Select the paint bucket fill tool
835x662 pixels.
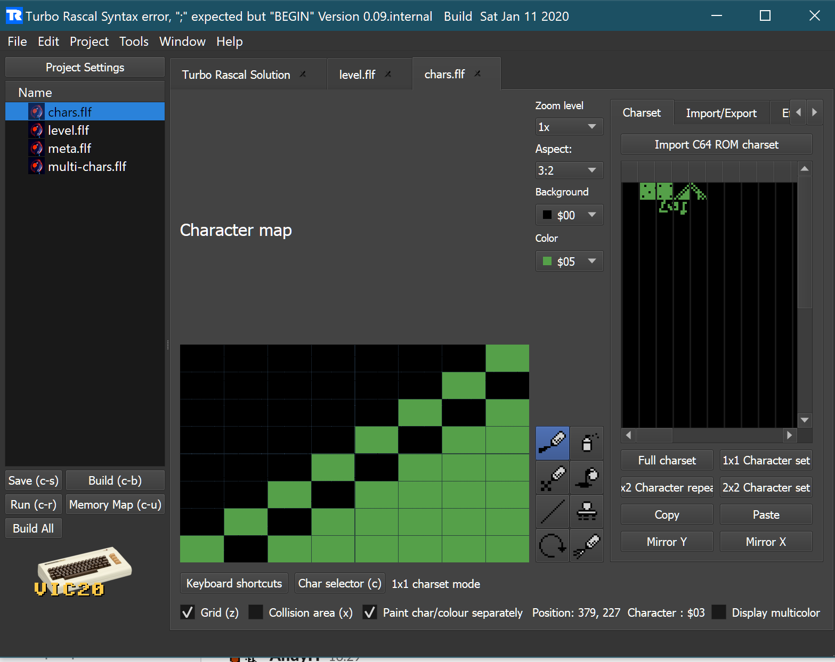[x=587, y=477]
